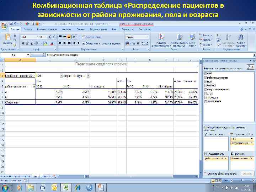Cut selection with the scissors icon
The image size is (256, 192).
(15, 36)
